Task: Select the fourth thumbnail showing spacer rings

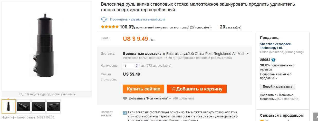Action: tap(53, 106)
